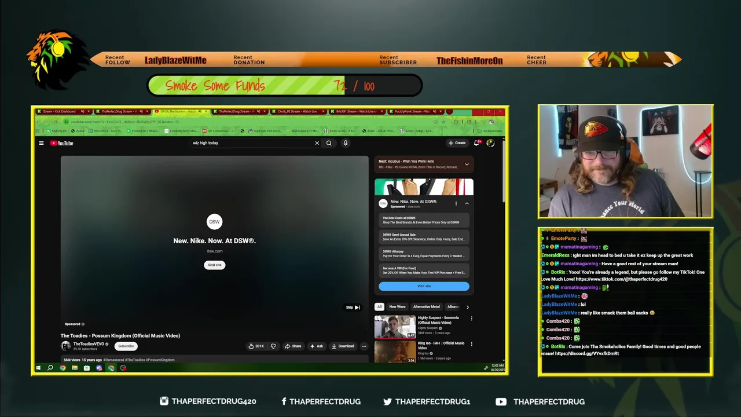Screen dimensions: 741x417
Task: Switch to 'Stream - Kick Dashboard' browser tab
Action: (63, 111)
